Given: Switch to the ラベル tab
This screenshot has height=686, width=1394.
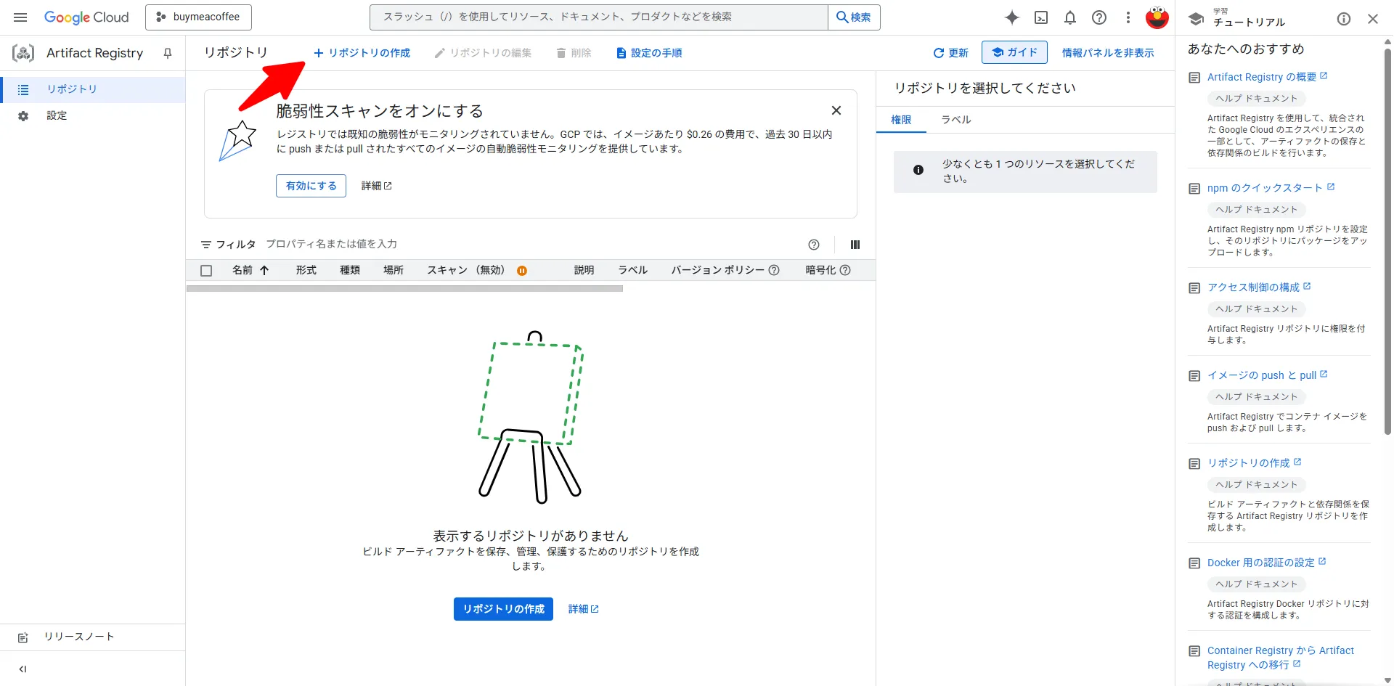Looking at the screenshot, I should tap(955, 119).
